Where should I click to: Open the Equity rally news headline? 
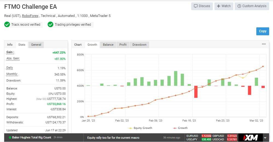coord(113,138)
